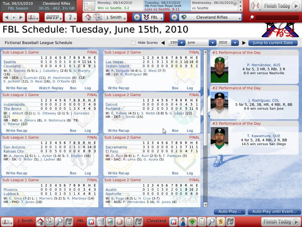This screenshot has width=302, height=227.
Task: Click P. Hernández player photo thumbnail
Action: 219,69
